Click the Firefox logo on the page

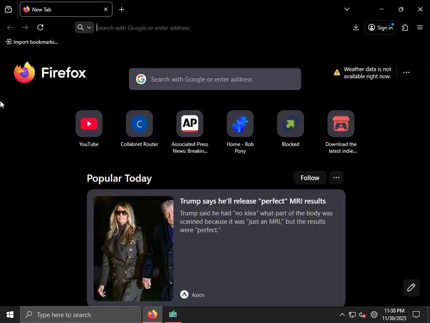pos(50,72)
